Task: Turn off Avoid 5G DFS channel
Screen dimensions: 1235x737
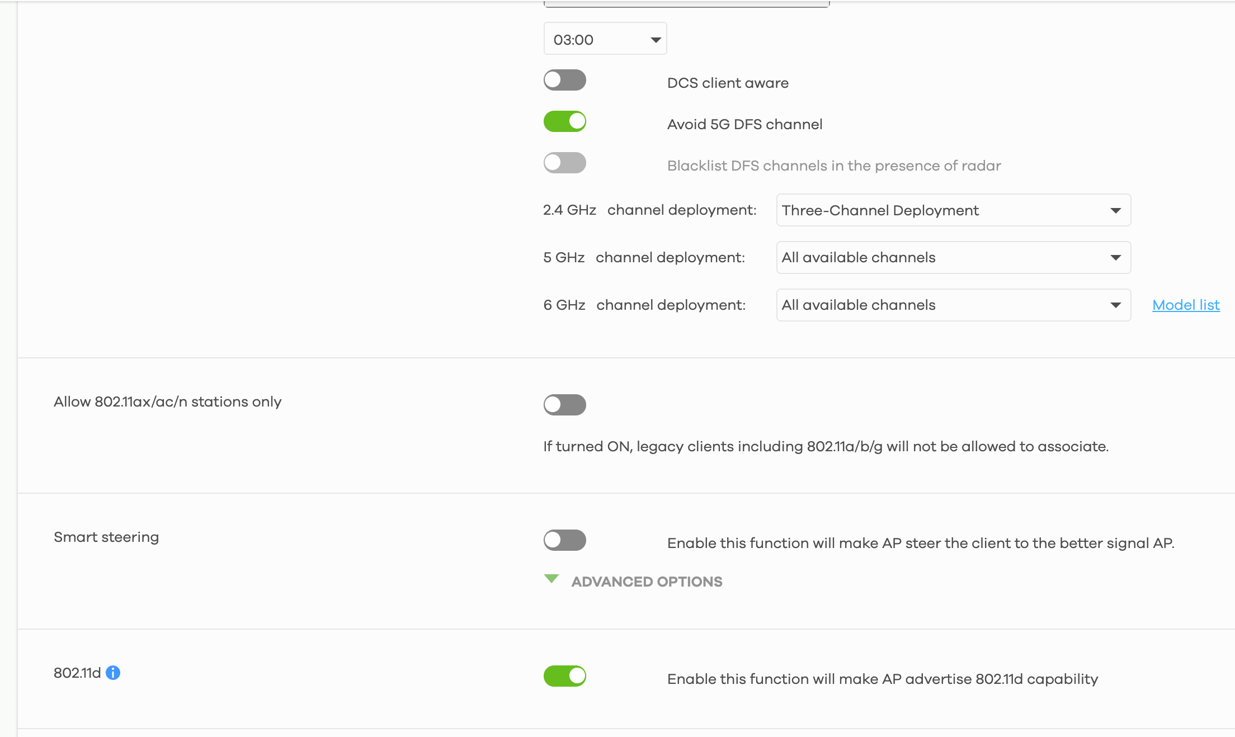Action: click(564, 121)
